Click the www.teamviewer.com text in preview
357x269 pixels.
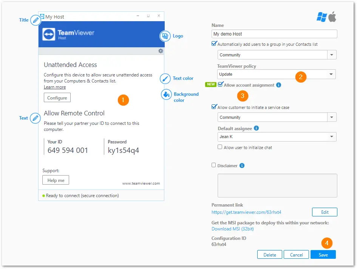[x=141, y=183]
